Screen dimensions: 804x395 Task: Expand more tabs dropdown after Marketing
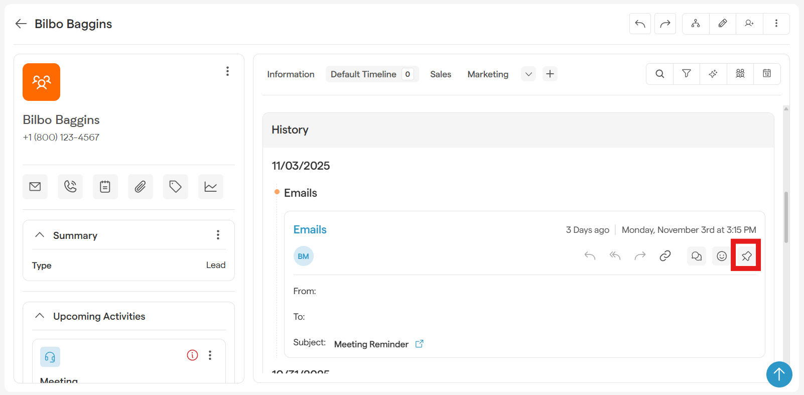528,74
